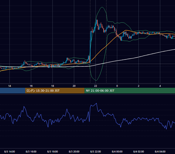Click the 14 hour label on price chart axis

click(x=10, y=86)
